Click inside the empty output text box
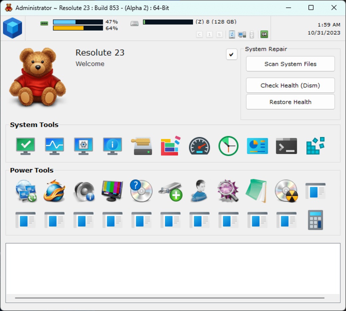This screenshot has width=346, height=311. click(x=173, y=268)
